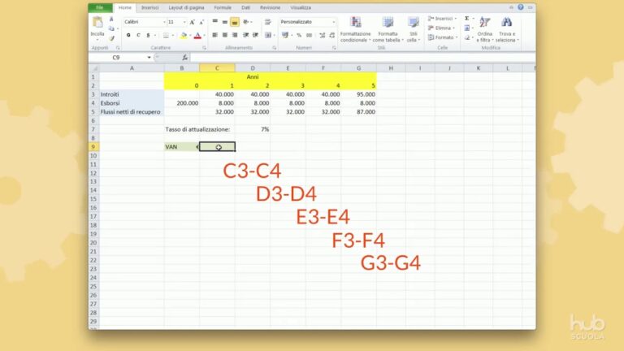Select the format painter brush icon
The image size is (624, 351).
click(111, 38)
